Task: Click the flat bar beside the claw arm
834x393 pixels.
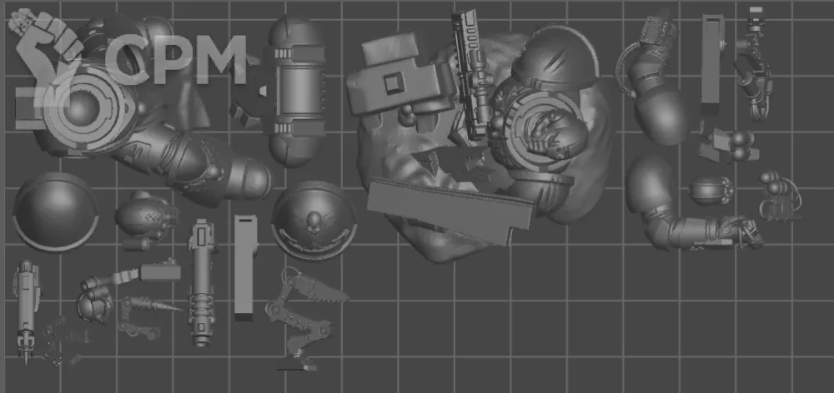Action: 244,266
